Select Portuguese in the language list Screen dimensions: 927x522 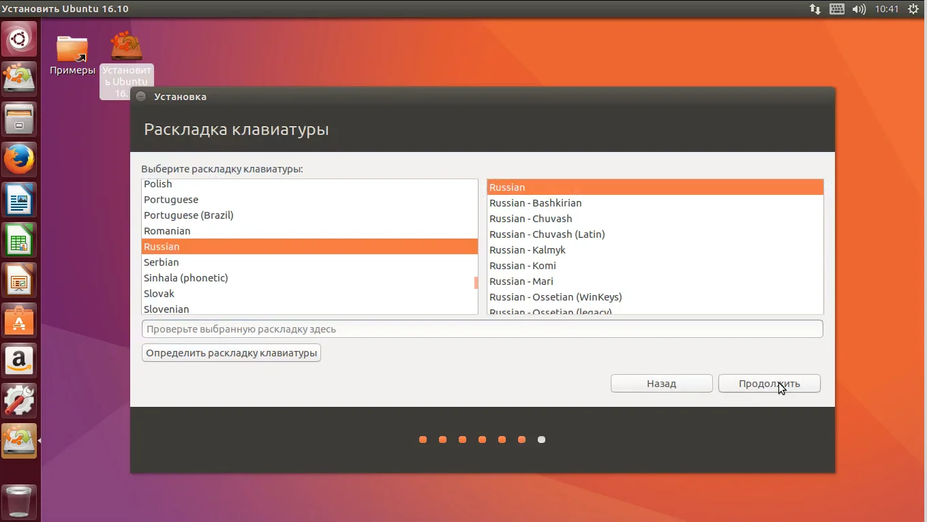[x=309, y=200]
